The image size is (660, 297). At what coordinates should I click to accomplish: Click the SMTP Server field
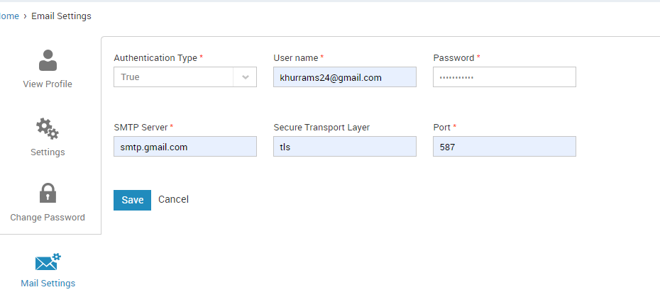pyautogui.click(x=185, y=147)
